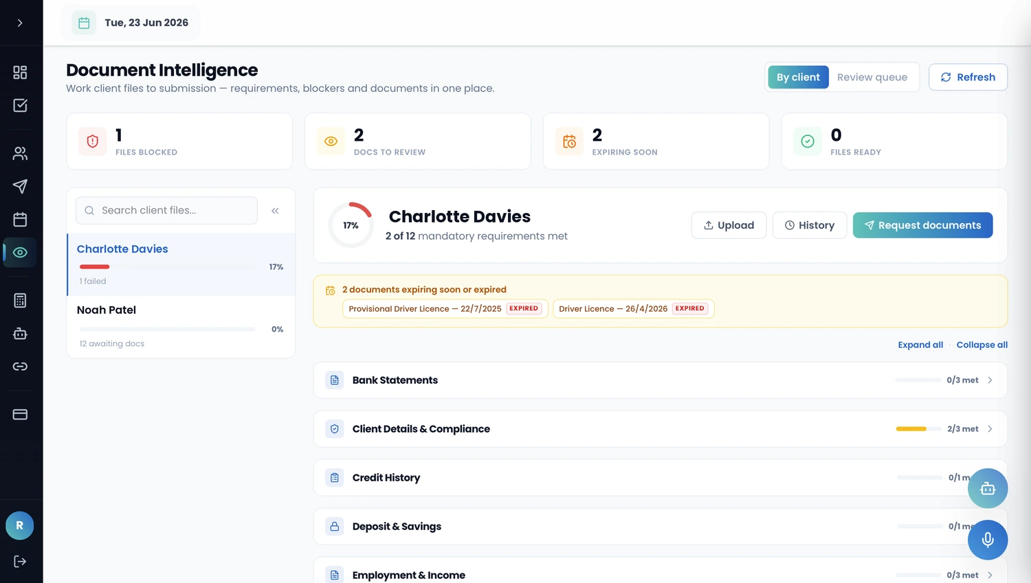Click '2 of 12 mandatory requirements met' text
Viewport: 1031px width, 583px height.
(476, 236)
